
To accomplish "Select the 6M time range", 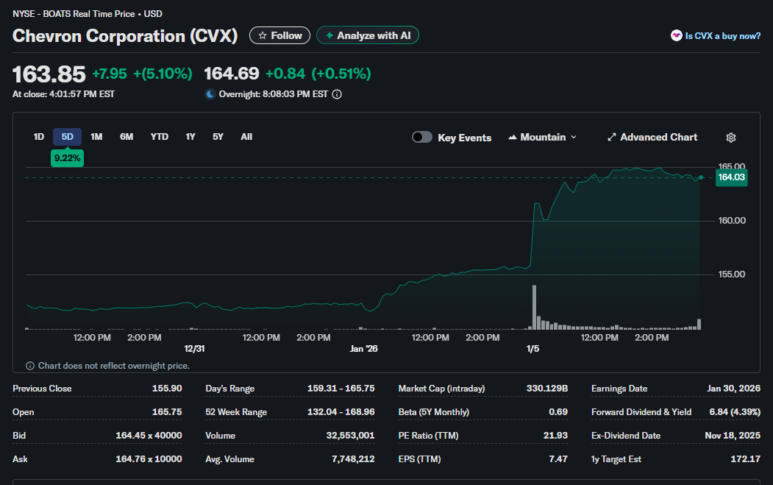I will 127,137.
